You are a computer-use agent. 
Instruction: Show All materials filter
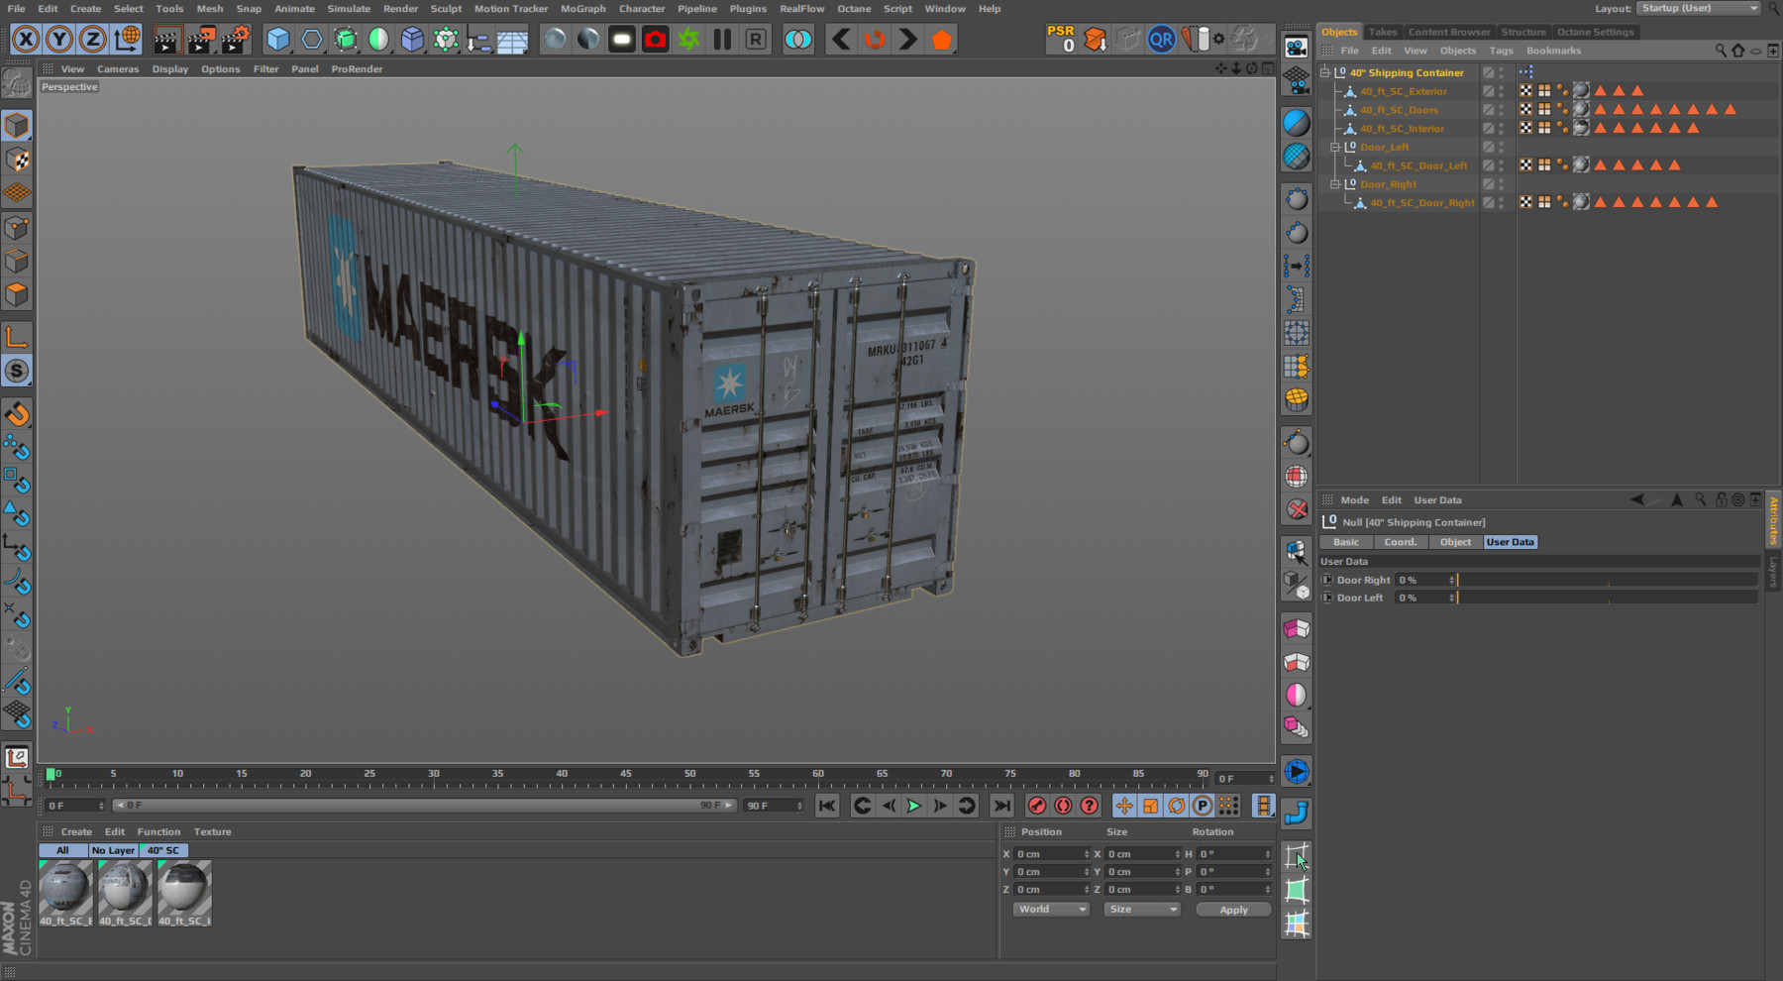(x=62, y=850)
